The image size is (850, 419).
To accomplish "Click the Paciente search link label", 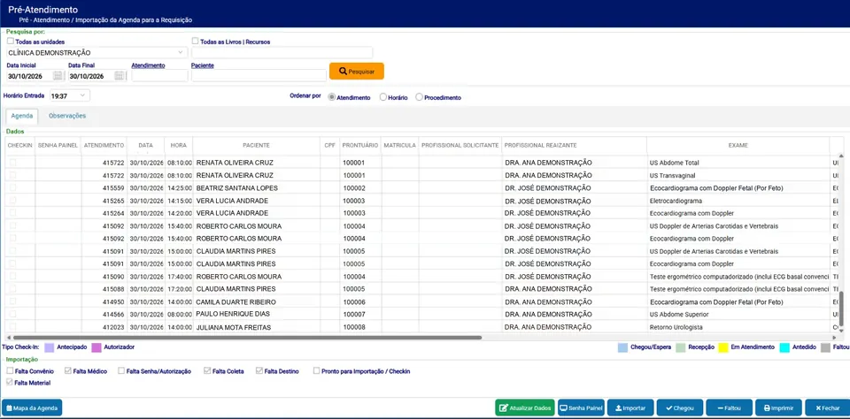I will [x=203, y=65].
